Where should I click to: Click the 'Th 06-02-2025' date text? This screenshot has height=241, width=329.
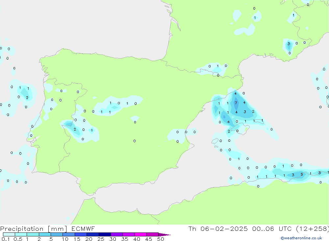218,229
